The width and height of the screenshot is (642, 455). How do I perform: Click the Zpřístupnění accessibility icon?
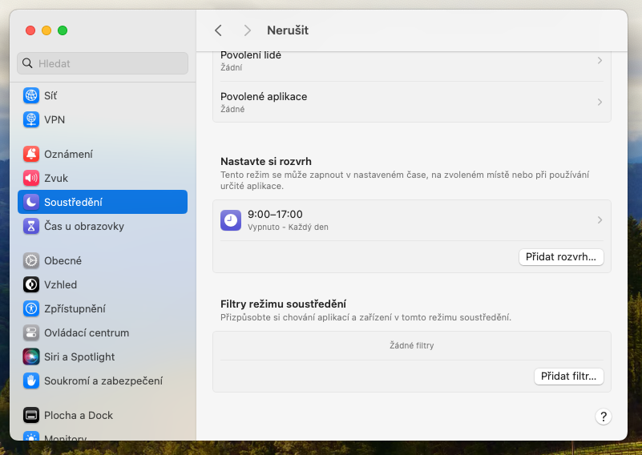31,308
